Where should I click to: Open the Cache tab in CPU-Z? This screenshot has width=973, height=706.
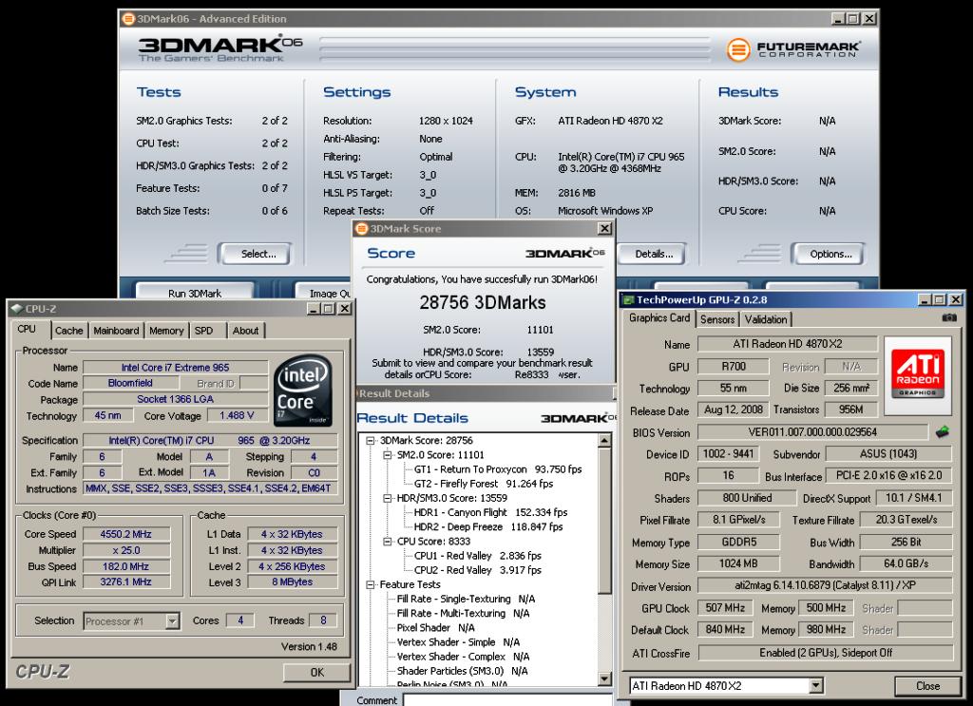[x=68, y=331]
